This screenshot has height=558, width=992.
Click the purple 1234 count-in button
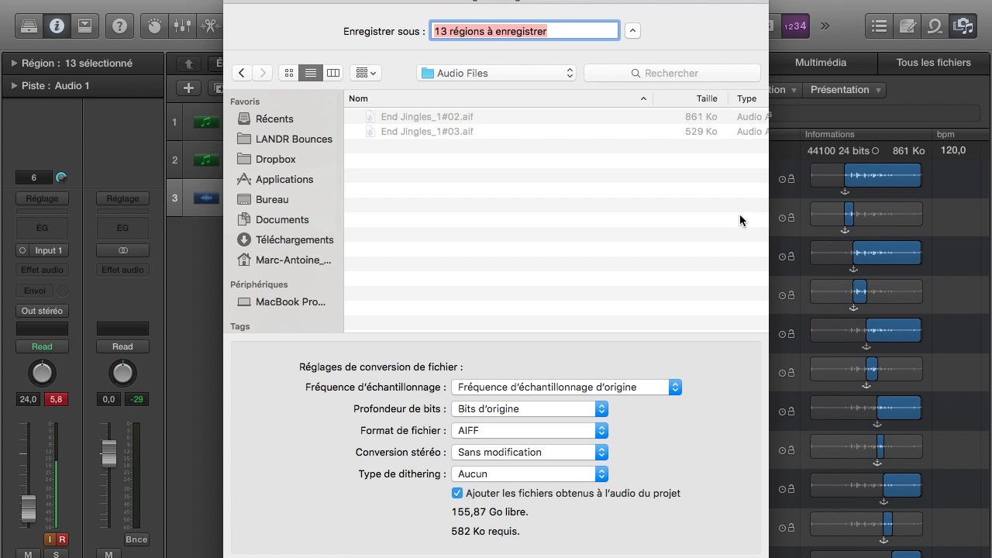[x=795, y=26]
